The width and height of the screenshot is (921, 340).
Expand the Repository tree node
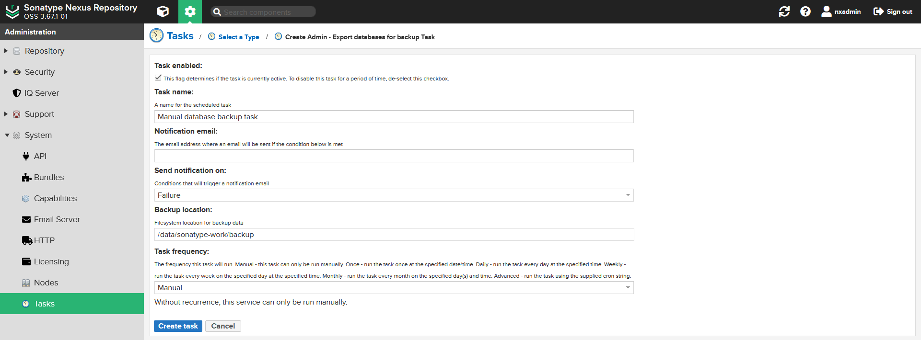(x=6, y=51)
